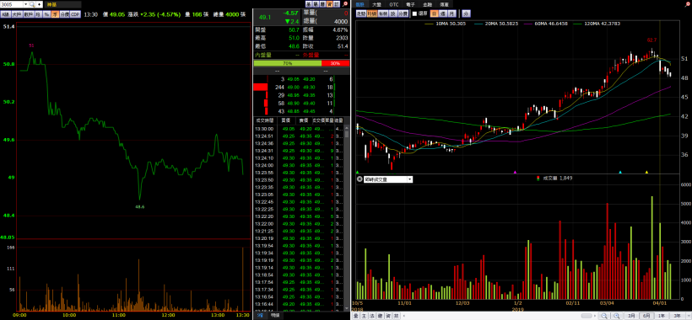Click the zoom out magnifier on chart footer

604,316
